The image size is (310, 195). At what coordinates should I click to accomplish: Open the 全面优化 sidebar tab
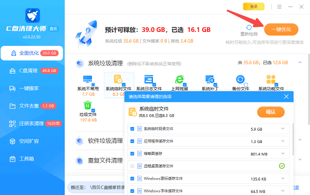pos(32,53)
